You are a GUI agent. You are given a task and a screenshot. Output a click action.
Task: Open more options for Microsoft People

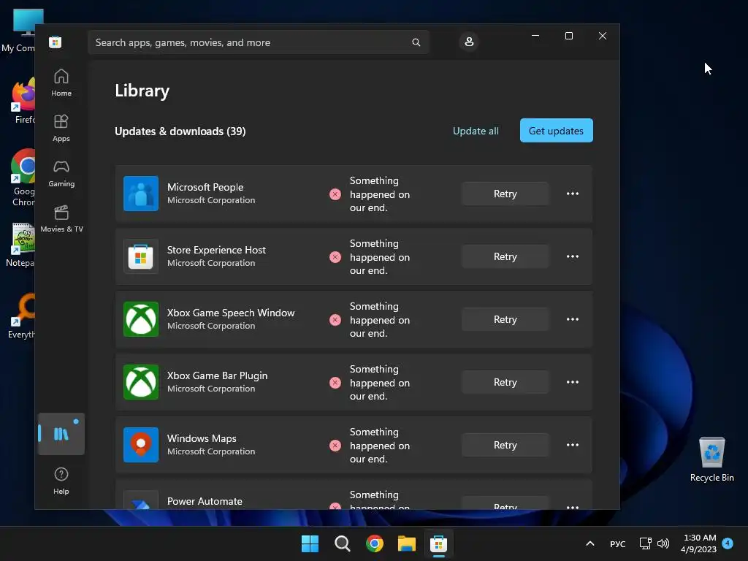573,194
